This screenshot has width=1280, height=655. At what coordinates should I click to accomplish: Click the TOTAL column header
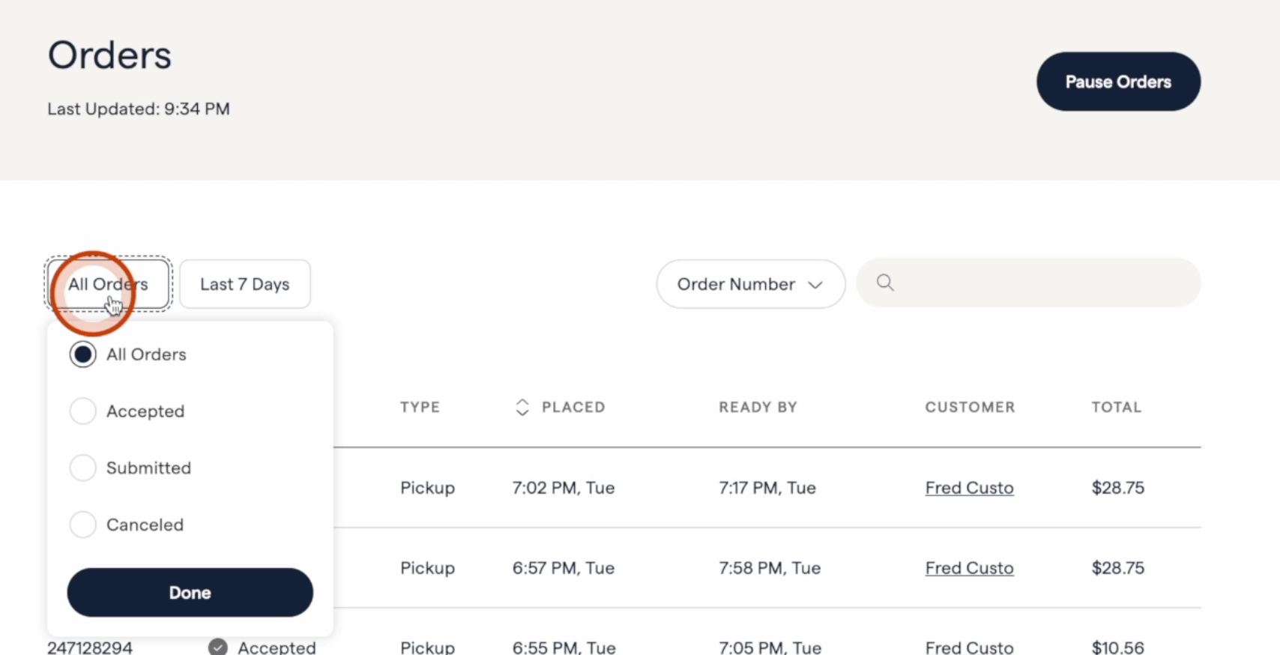point(1116,407)
